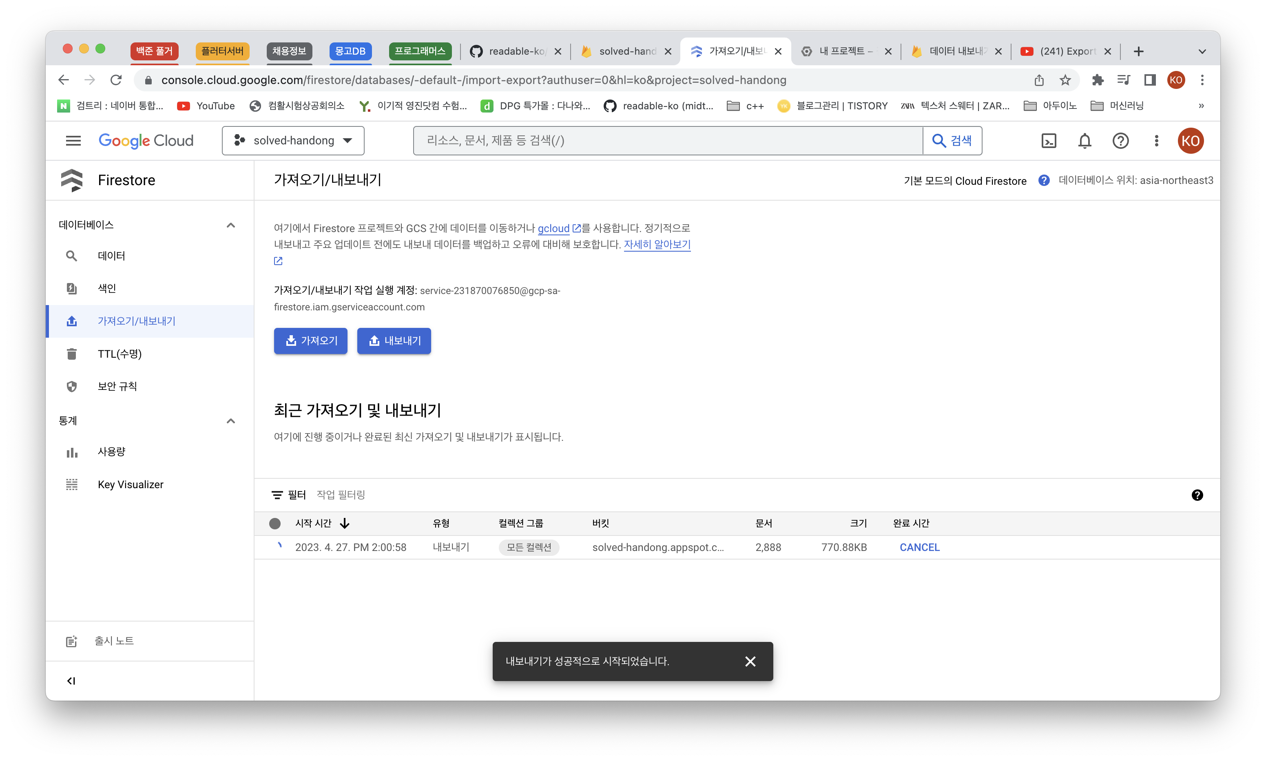Open the solved-handong project selector dropdown
Viewport: 1266px width, 761px height.
tap(293, 141)
